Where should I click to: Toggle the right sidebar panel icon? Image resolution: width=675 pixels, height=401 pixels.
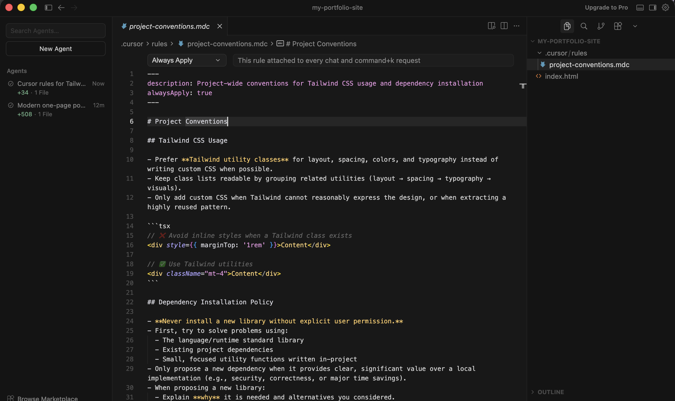coord(653,7)
